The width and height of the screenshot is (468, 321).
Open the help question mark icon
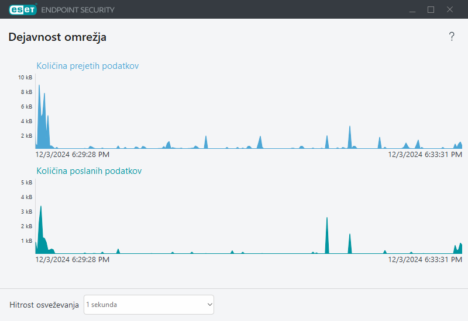pyautogui.click(x=452, y=37)
